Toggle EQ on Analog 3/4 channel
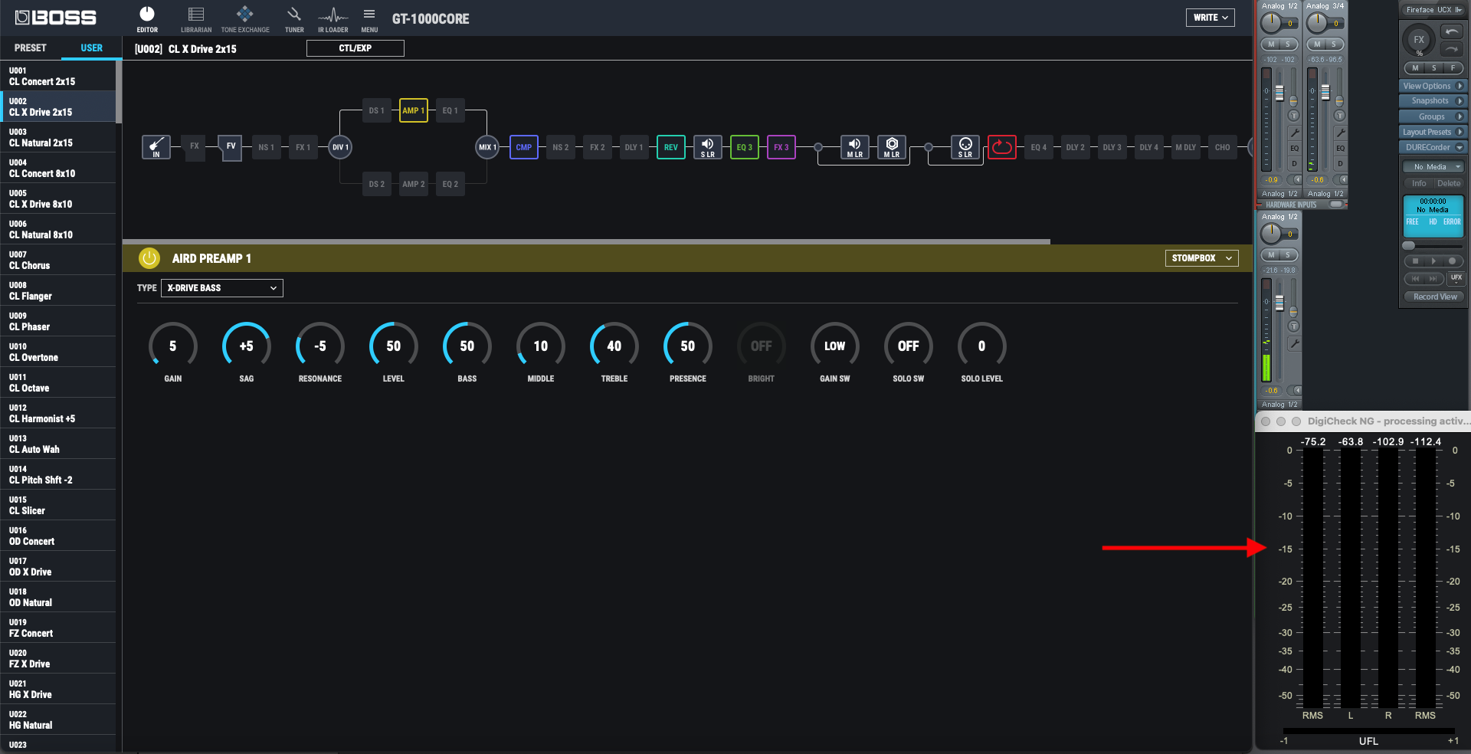This screenshot has width=1471, height=754. (1340, 148)
